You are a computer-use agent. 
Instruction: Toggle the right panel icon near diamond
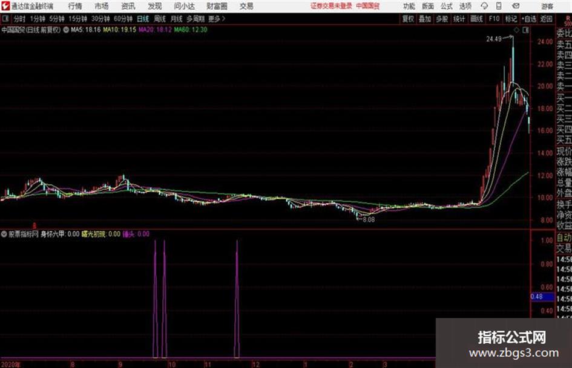(x=525, y=30)
